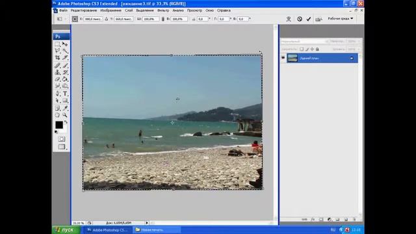Open the Новая печать folder taskbar button
416x234 pixels.
[x=157, y=229]
